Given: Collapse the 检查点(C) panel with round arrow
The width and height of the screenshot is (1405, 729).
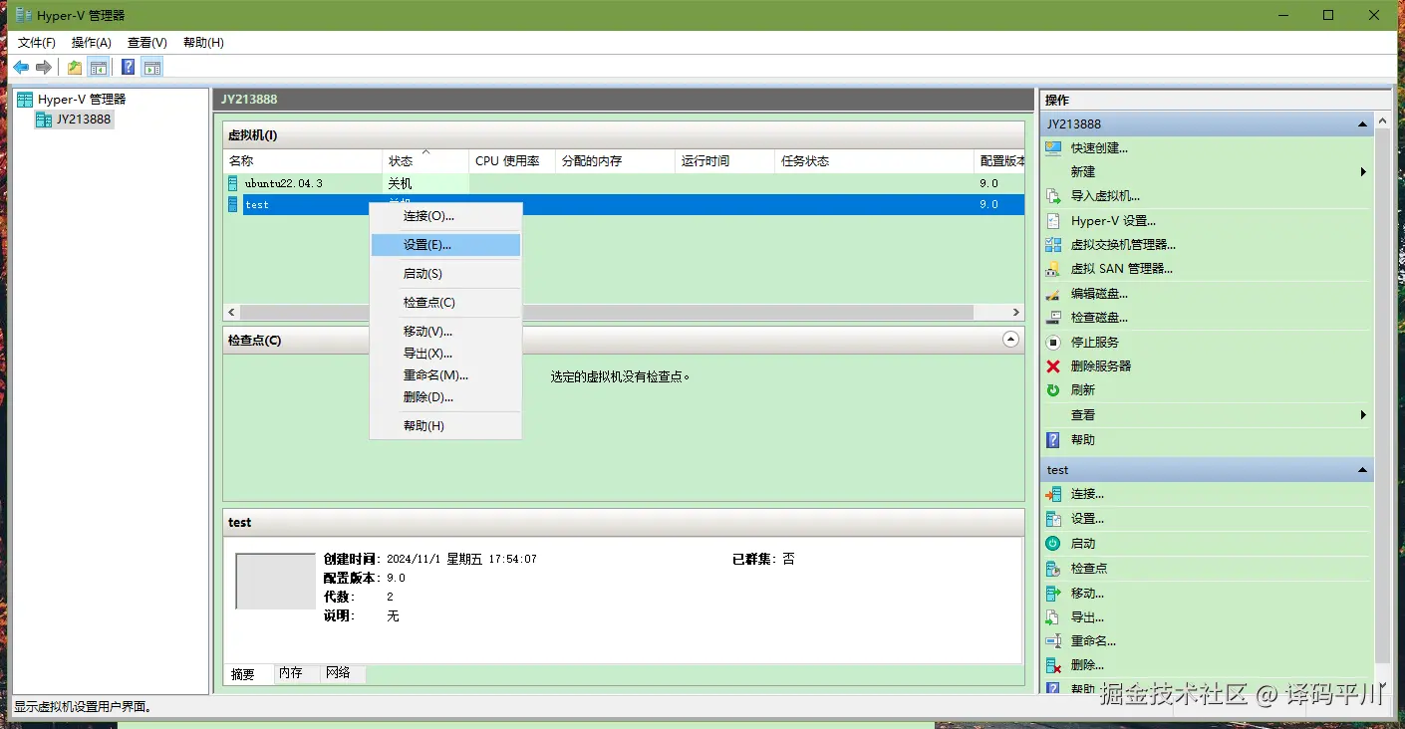Looking at the screenshot, I should coord(1010,340).
